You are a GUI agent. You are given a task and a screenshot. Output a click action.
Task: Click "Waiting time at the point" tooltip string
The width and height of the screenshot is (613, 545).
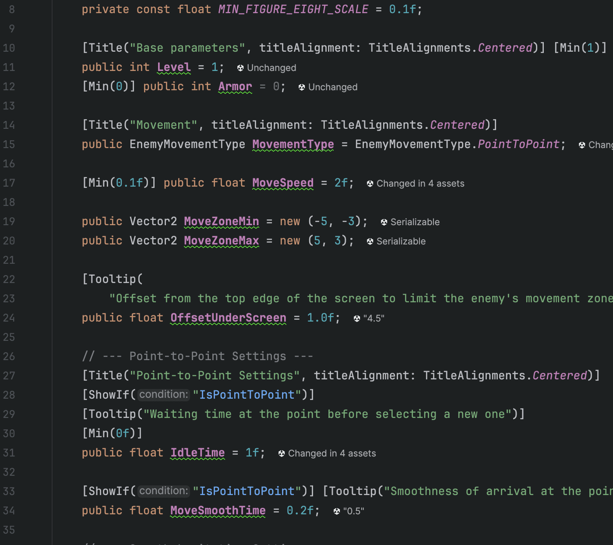tap(328, 414)
